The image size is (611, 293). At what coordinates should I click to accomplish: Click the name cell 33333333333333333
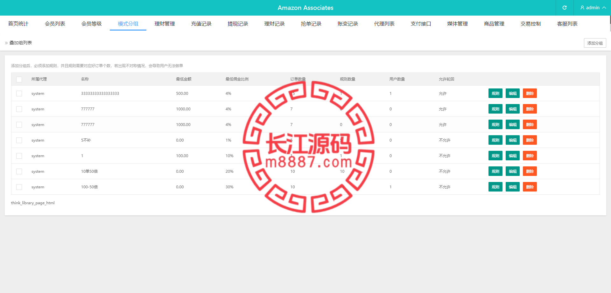100,94
